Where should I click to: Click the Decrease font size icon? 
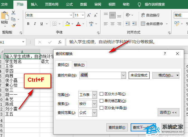[96, 15]
